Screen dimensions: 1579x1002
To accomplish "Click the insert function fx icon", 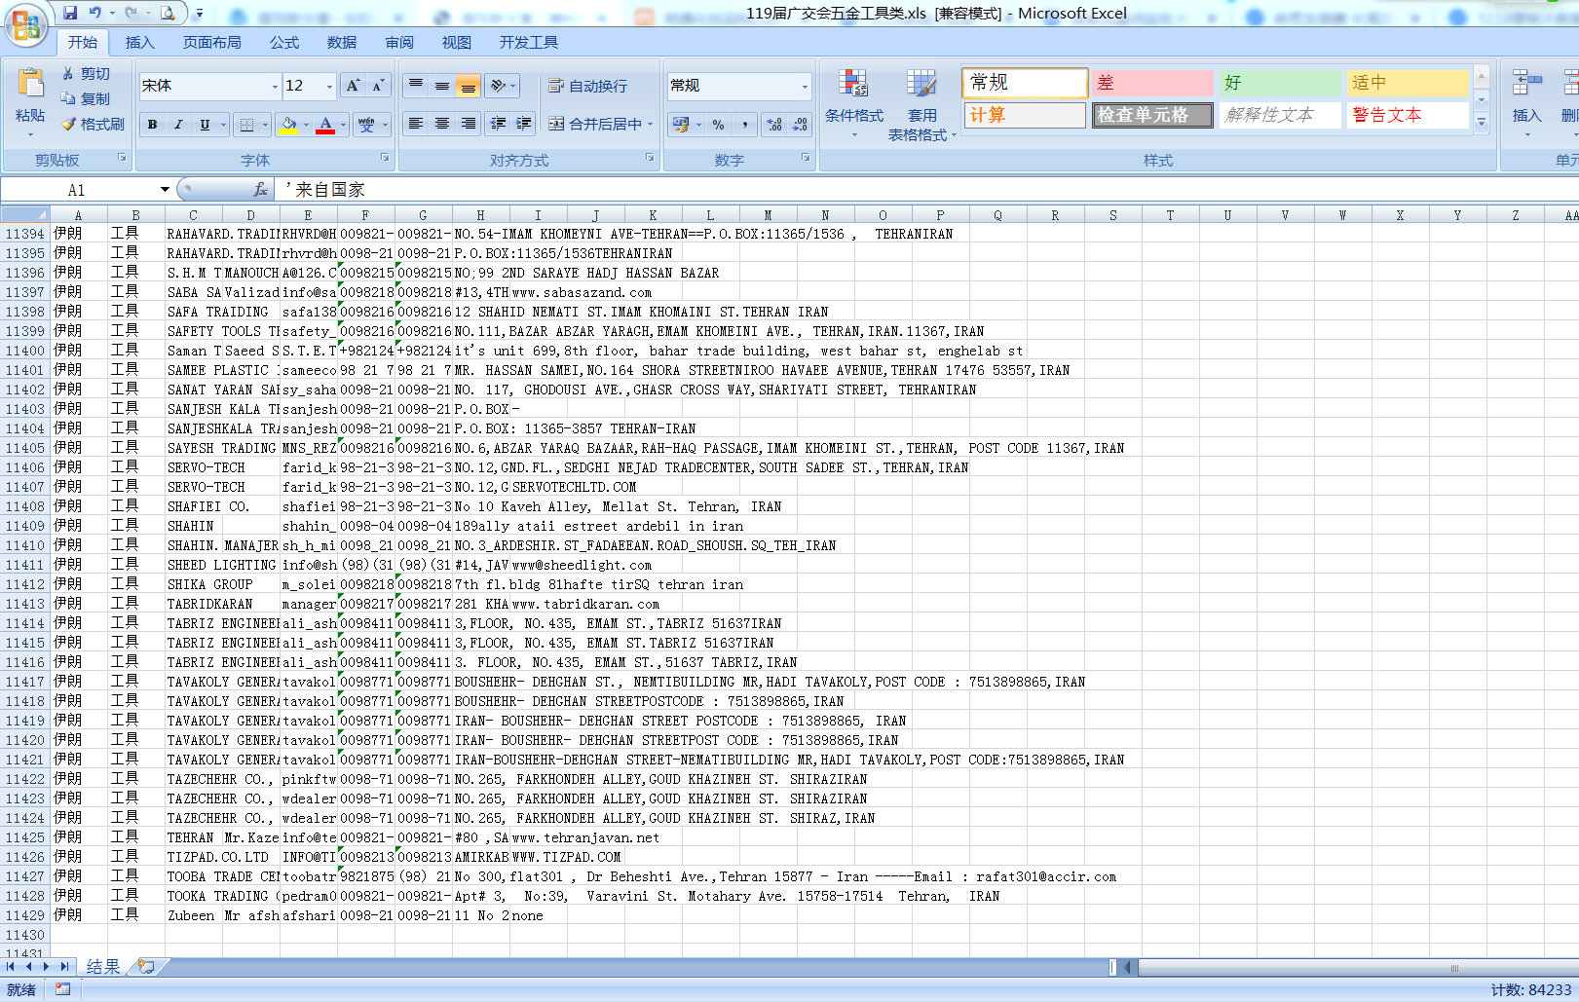I will pos(260,190).
